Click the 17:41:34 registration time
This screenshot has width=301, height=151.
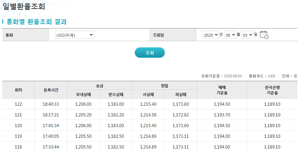(x=51, y=126)
